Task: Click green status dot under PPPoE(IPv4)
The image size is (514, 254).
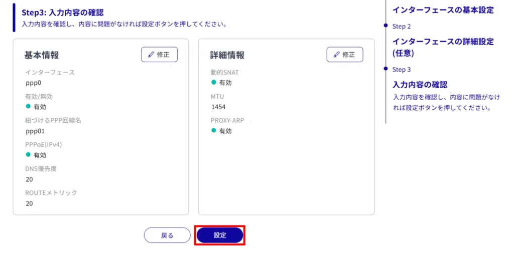Action: pos(29,155)
